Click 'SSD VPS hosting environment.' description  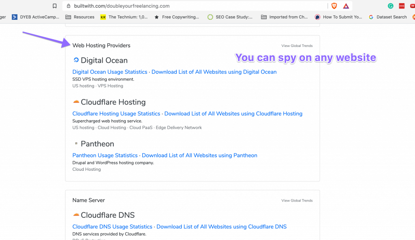tap(103, 79)
